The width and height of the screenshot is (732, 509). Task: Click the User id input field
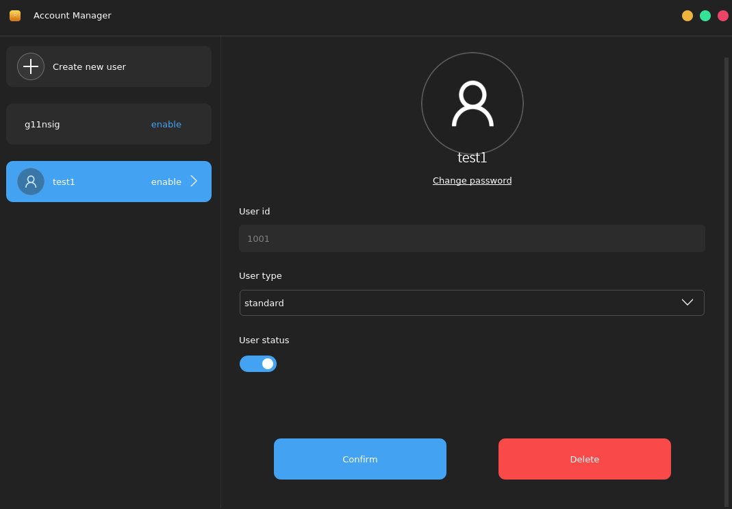(472, 238)
